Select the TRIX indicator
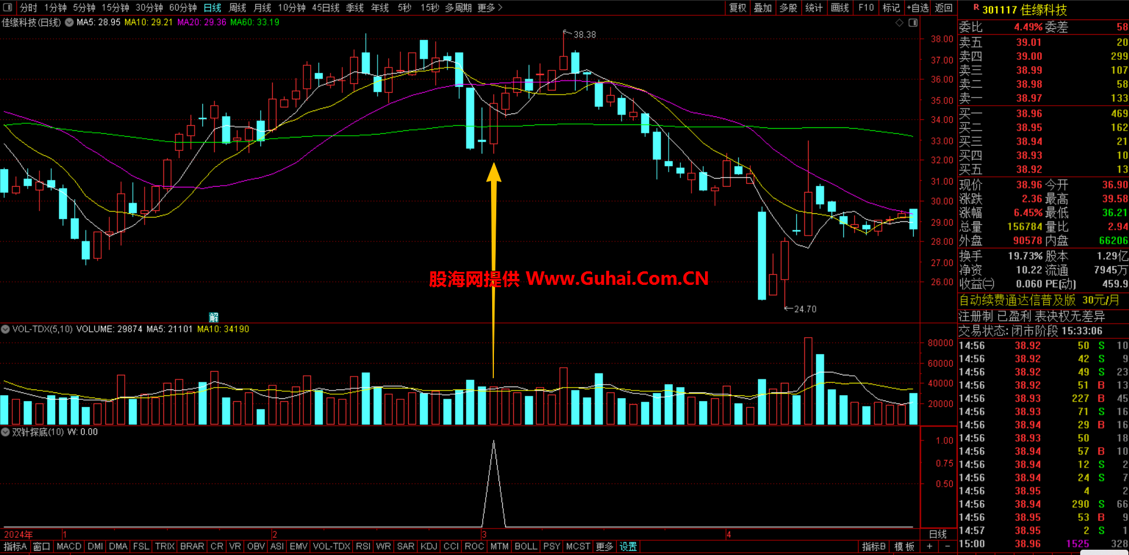The image size is (1129, 555). tap(165, 547)
